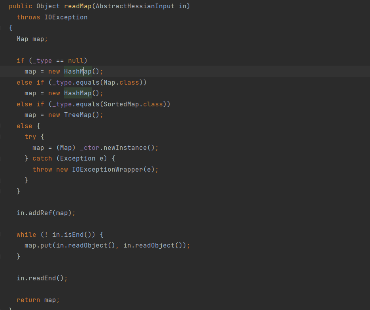Click HashMap under the Map.class condition

(x=77, y=93)
